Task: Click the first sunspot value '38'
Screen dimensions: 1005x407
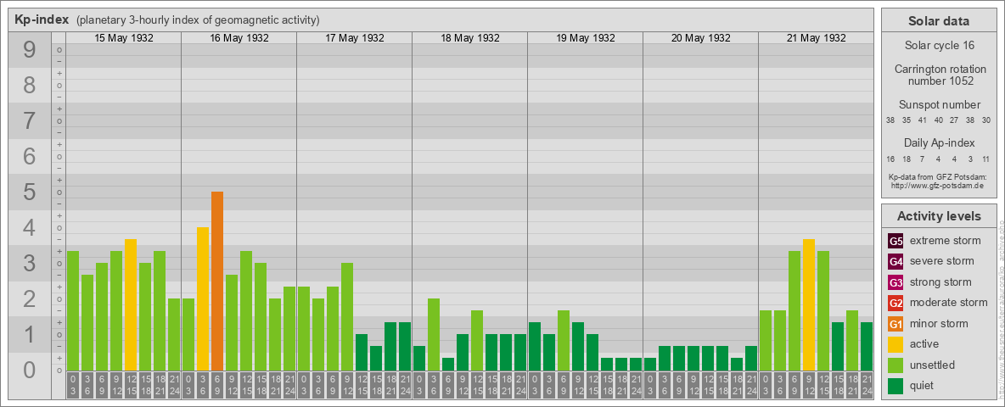Action: pyautogui.click(x=890, y=120)
